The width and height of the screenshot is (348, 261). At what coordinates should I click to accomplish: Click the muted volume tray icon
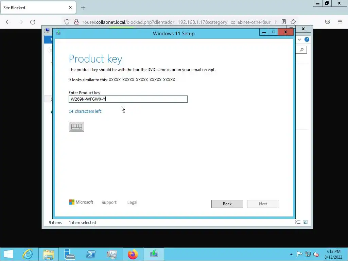pyautogui.click(x=316, y=254)
